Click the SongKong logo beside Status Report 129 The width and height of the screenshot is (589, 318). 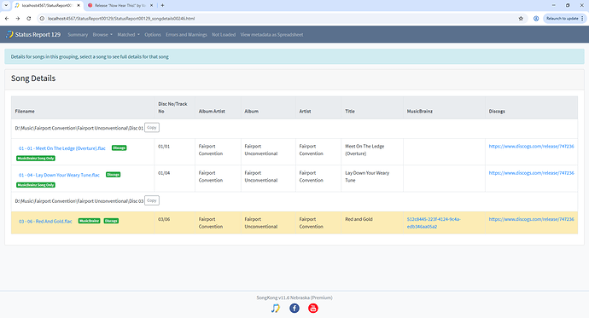click(x=9, y=34)
